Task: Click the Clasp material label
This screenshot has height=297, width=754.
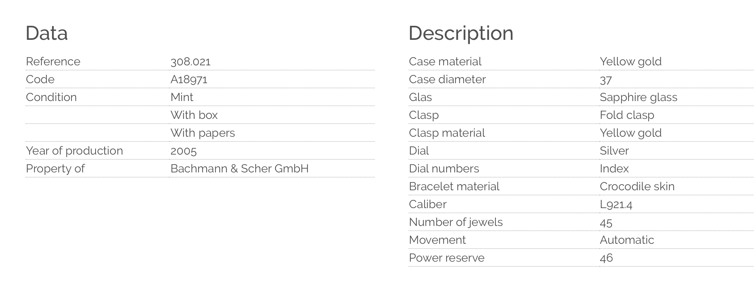Action: [x=447, y=133]
